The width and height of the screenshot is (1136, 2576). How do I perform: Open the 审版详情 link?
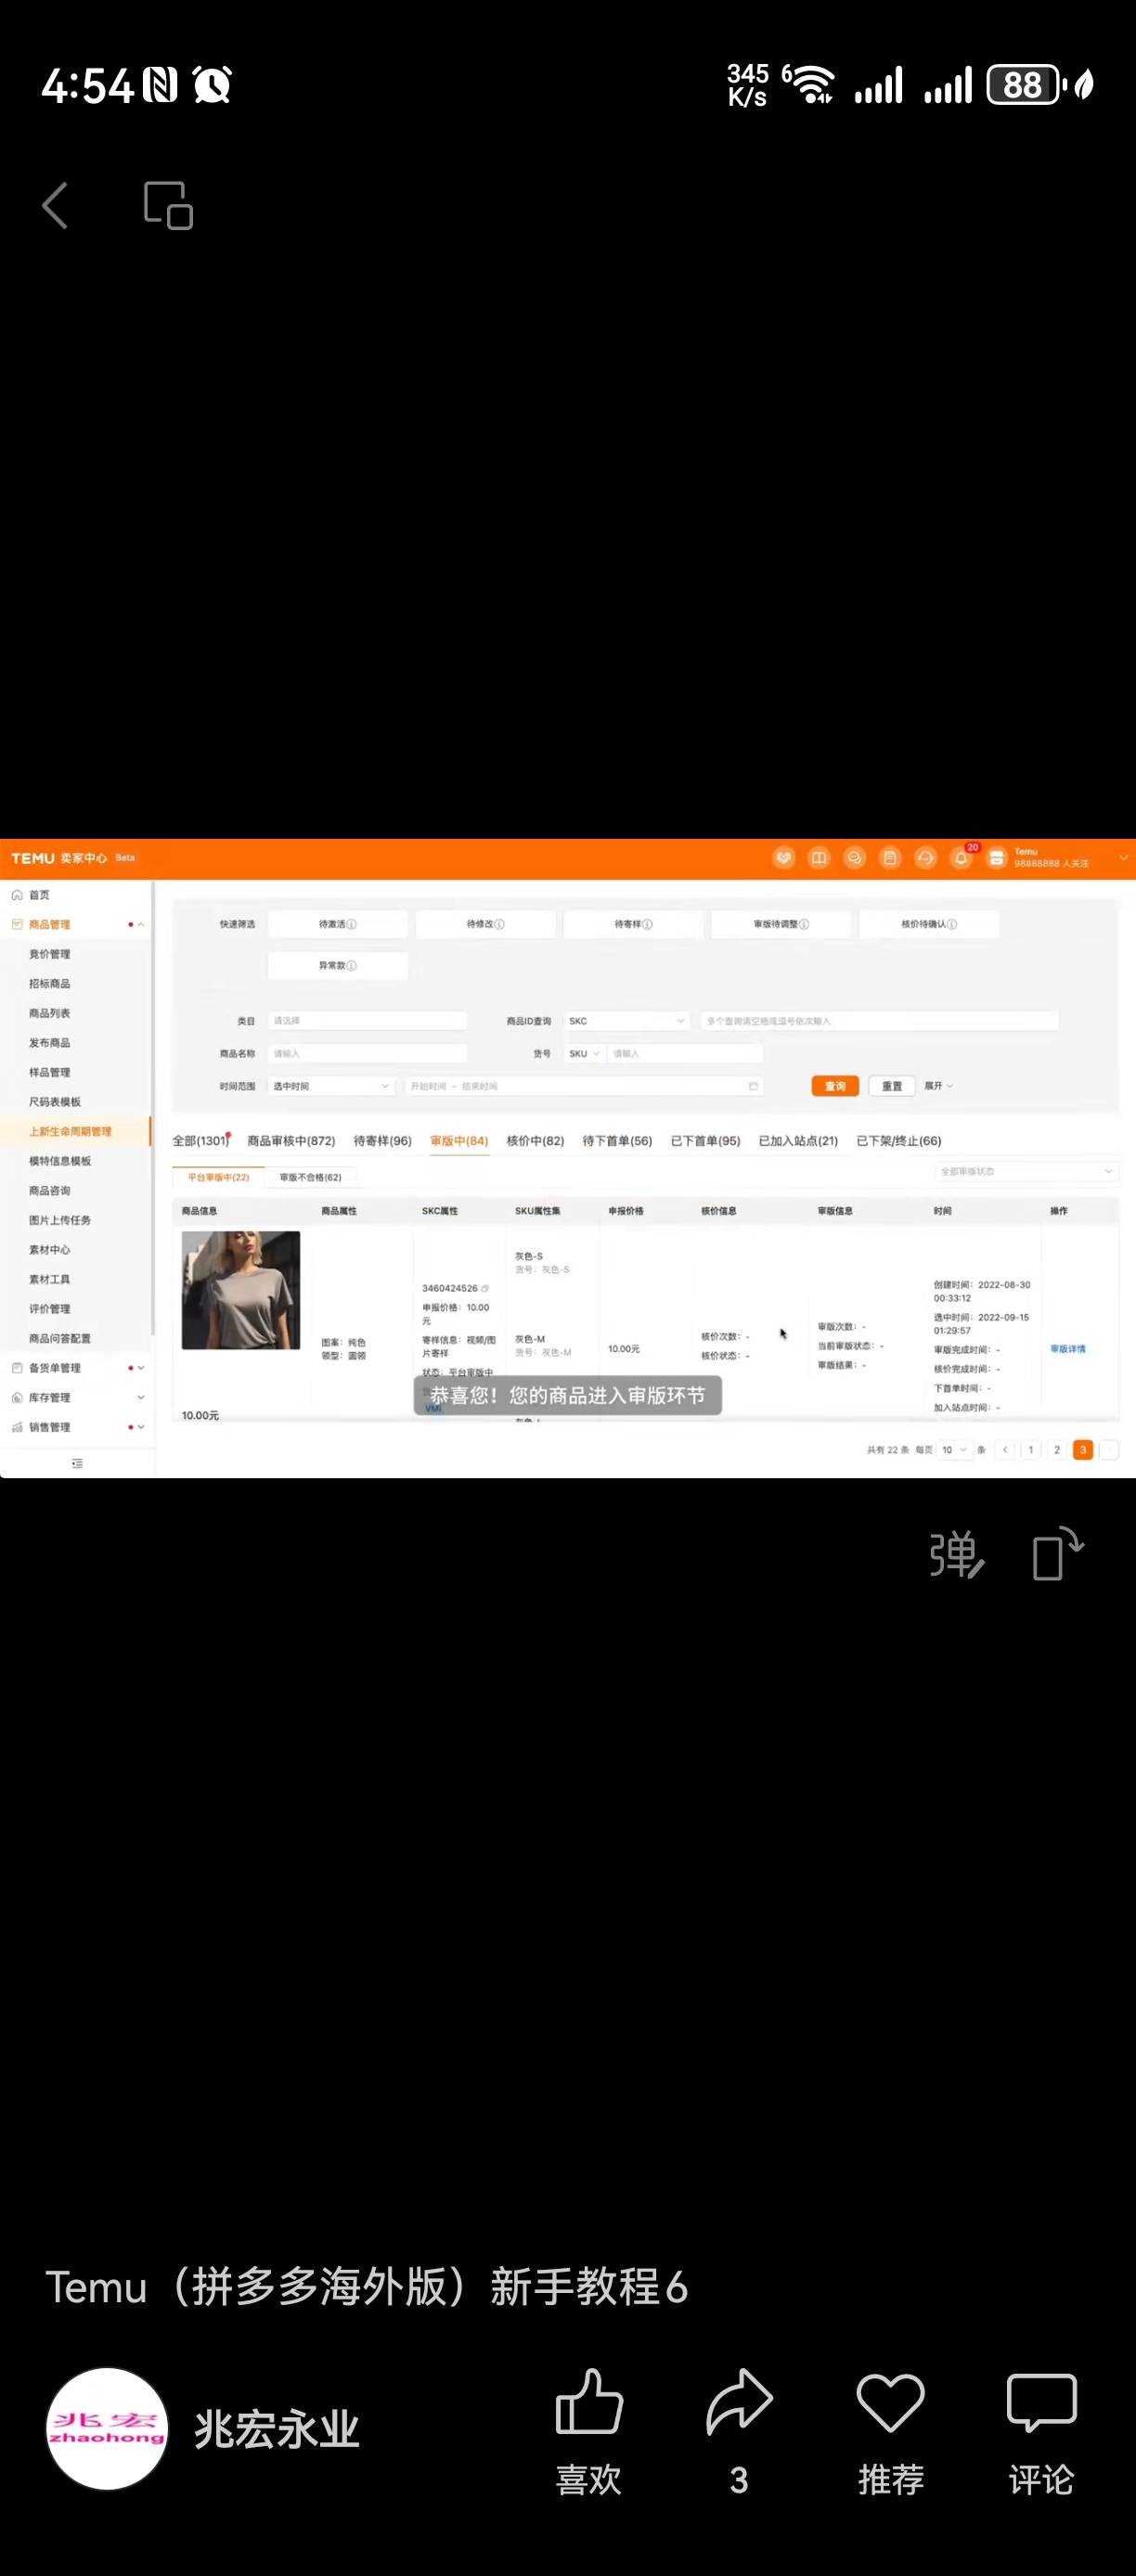pyautogui.click(x=1067, y=1349)
